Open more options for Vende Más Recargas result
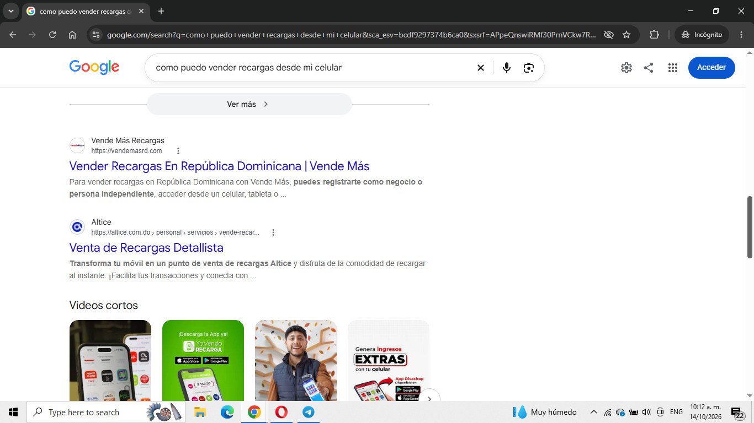The height and width of the screenshot is (423, 754). click(x=178, y=151)
